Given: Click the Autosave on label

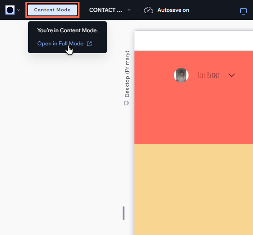Looking at the screenshot, I should 174,10.
